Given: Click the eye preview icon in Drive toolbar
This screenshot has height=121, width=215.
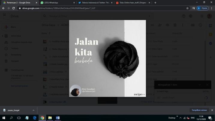Looking at the screenshot, I should tap(168, 25).
